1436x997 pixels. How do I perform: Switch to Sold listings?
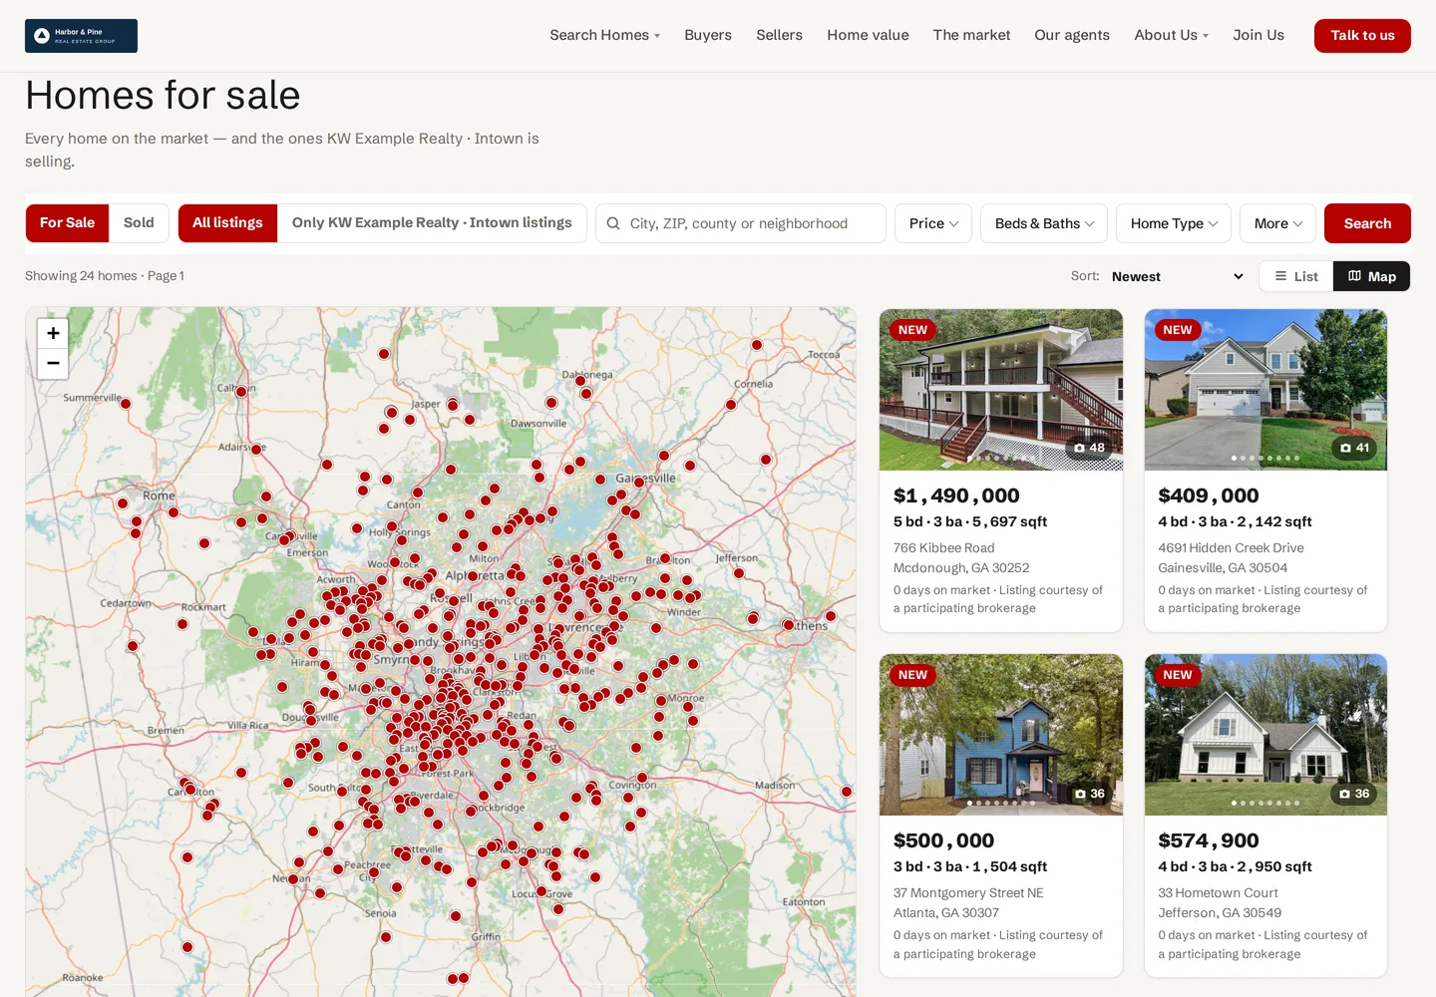(x=139, y=223)
